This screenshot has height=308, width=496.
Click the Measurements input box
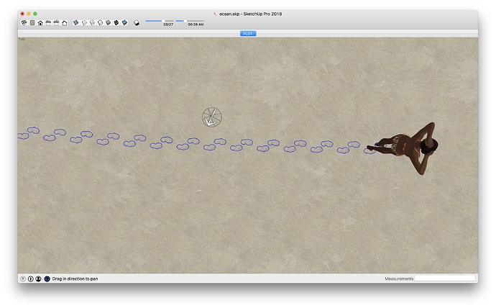tap(445, 278)
